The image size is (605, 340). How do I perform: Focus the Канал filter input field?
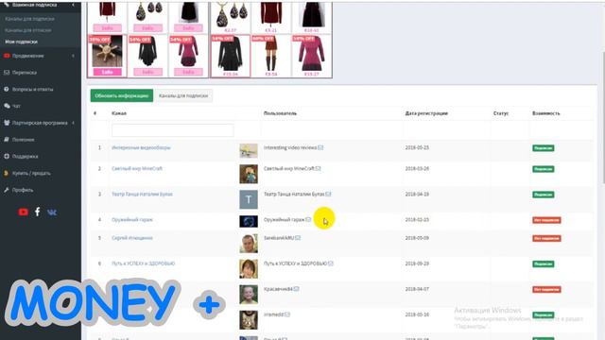click(172, 130)
